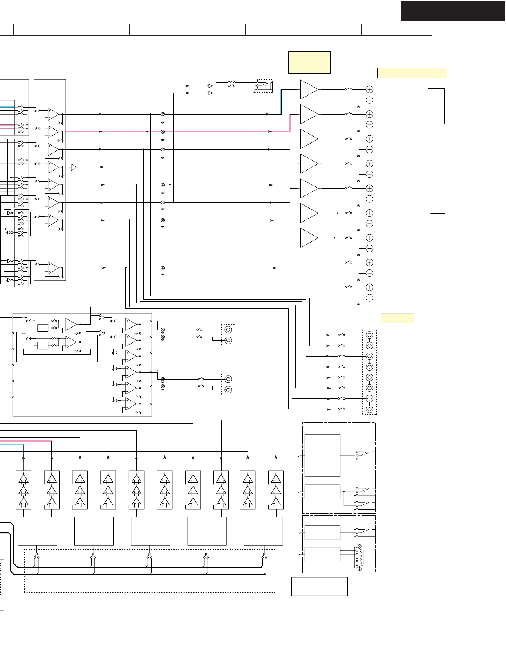Click the long pale yellow label bar
The width and height of the screenshot is (506, 649).
point(412,73)
